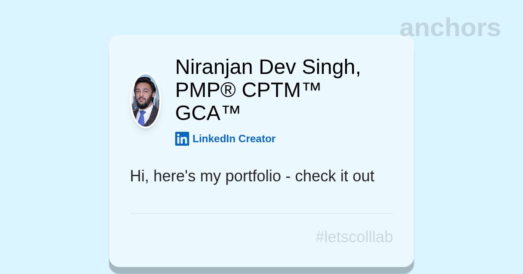Click the LinkedIn logo icon

coord(182,139)
